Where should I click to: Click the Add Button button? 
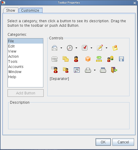tap(26, 93)
